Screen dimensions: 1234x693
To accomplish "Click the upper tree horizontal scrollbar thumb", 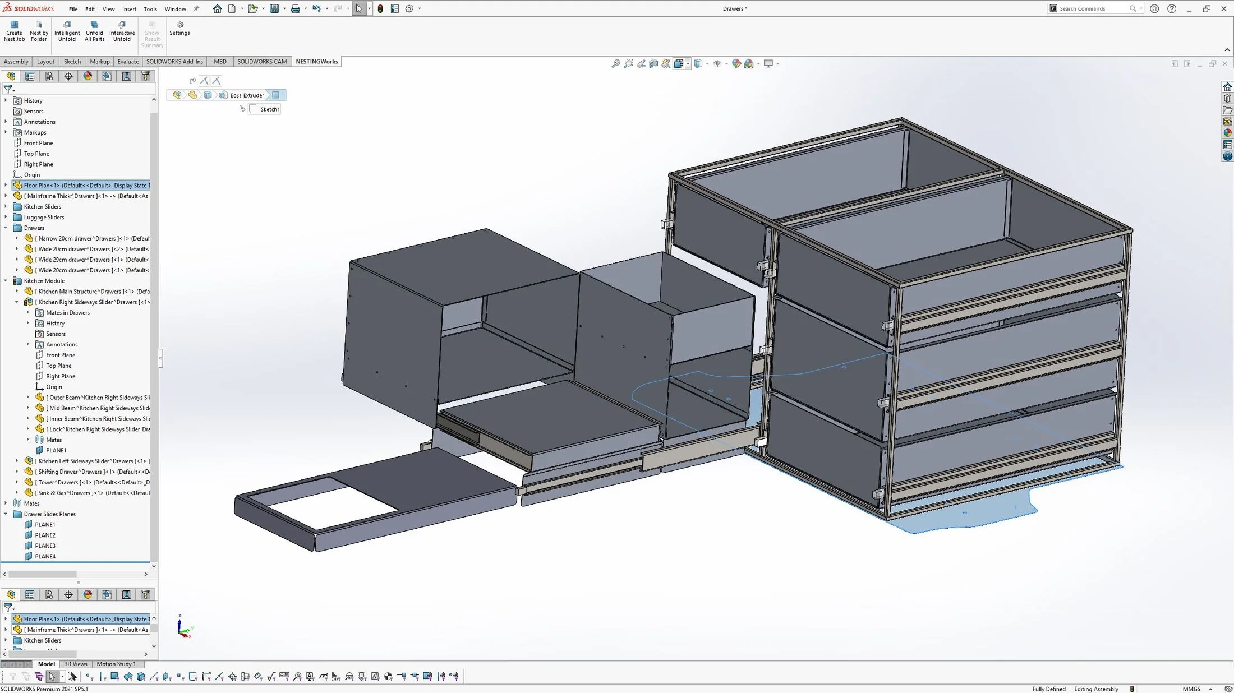I will click(x=43, y=574).
